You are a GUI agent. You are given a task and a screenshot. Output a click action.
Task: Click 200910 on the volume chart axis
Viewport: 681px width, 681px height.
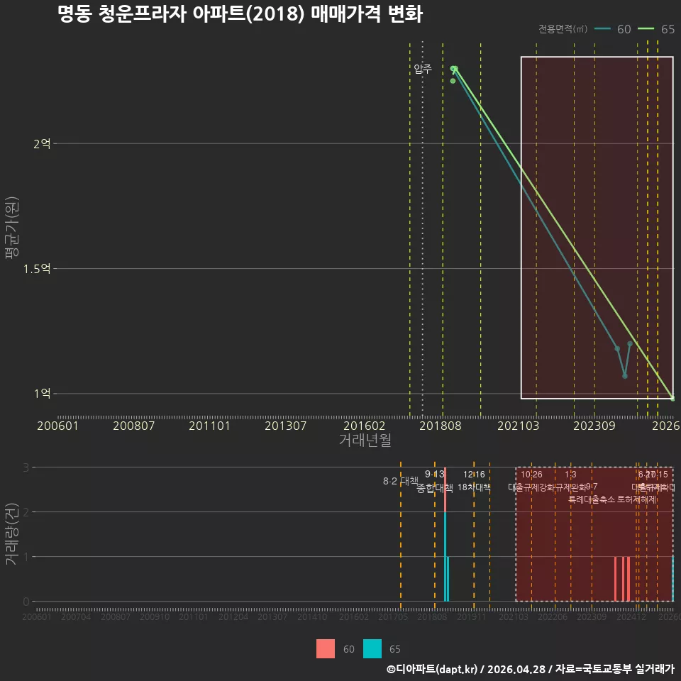click(x=155, y=616)
